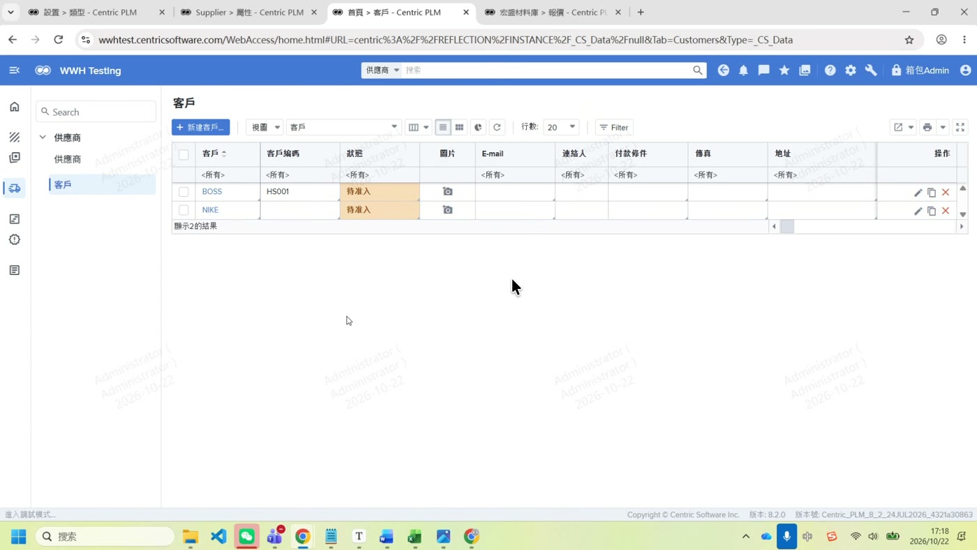The height and width of the screenshot is (550, 977).
Task: Open the wrench tools icon
Action: [x=871, y=70]
